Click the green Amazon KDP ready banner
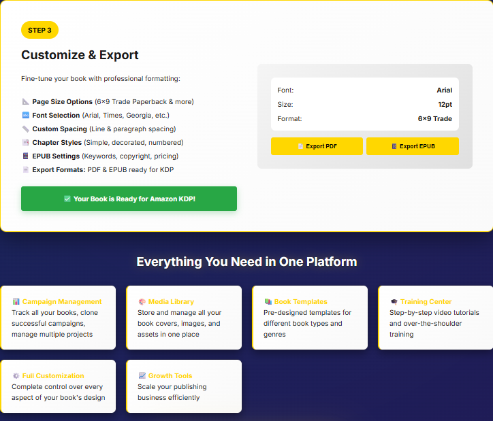 [x=129, y=199]
